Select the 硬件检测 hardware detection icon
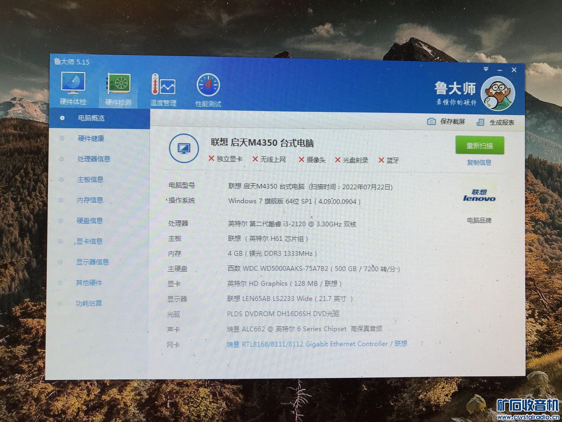 point(118,89)
